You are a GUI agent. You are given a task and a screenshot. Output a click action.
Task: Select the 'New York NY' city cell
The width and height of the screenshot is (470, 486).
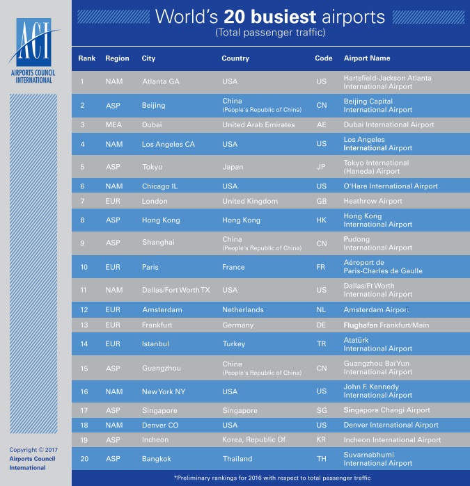point(164,391)
